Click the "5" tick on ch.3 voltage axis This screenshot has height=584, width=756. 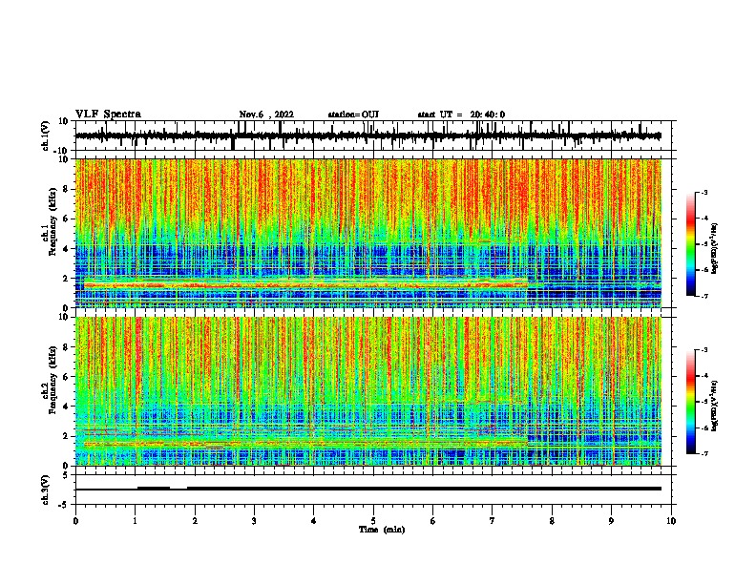pyautogui.click(x=67, y=474)
